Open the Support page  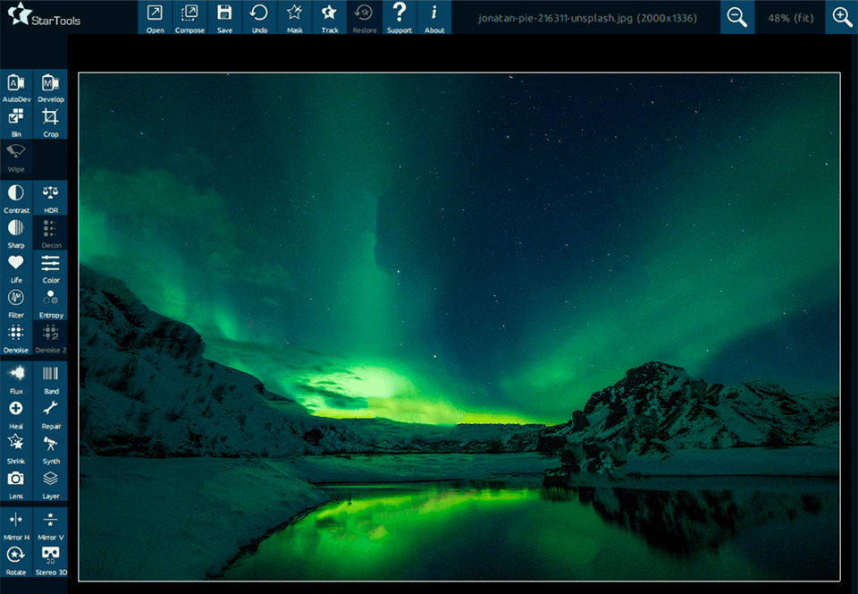[399, 16]
